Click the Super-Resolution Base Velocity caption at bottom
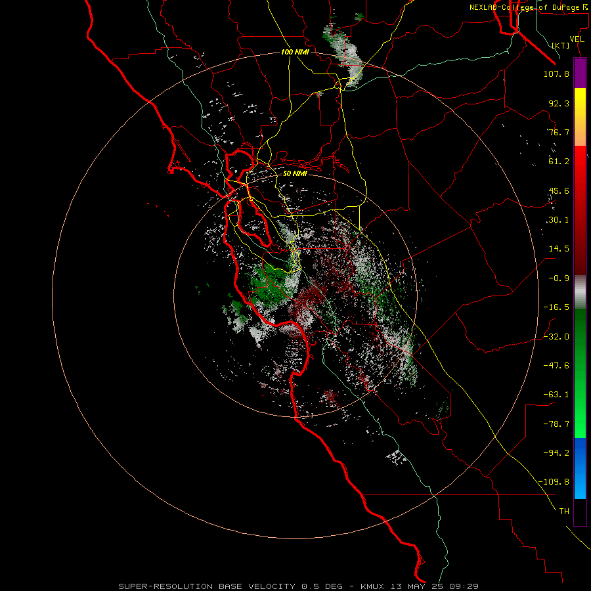The image size is (591, 591). pos(298,586)
